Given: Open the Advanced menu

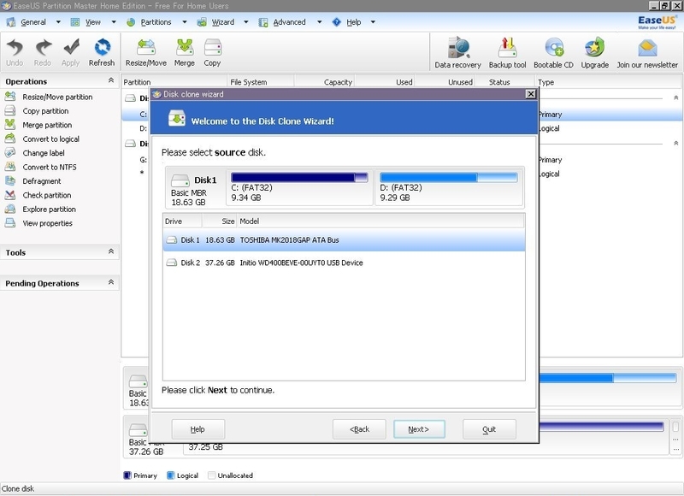Looking at the screenshot, I should (x=289, y=22).
